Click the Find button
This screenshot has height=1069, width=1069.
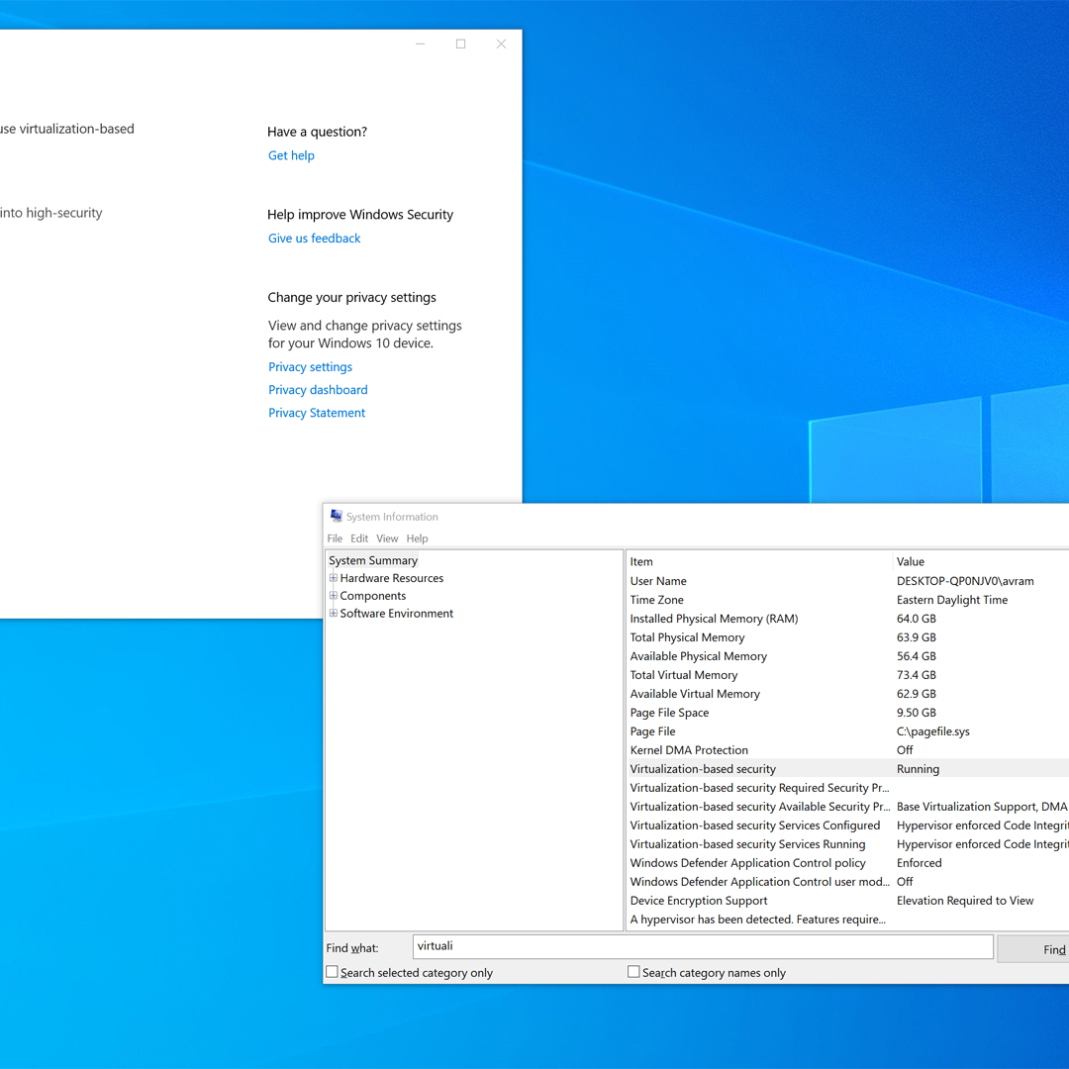pyautogui.click(x=1032, y=949)
